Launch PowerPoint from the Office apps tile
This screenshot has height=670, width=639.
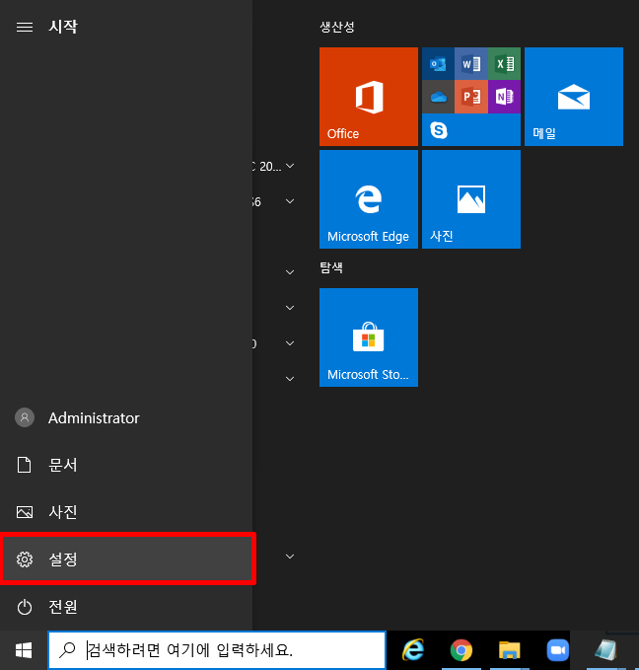pos(471,97)
